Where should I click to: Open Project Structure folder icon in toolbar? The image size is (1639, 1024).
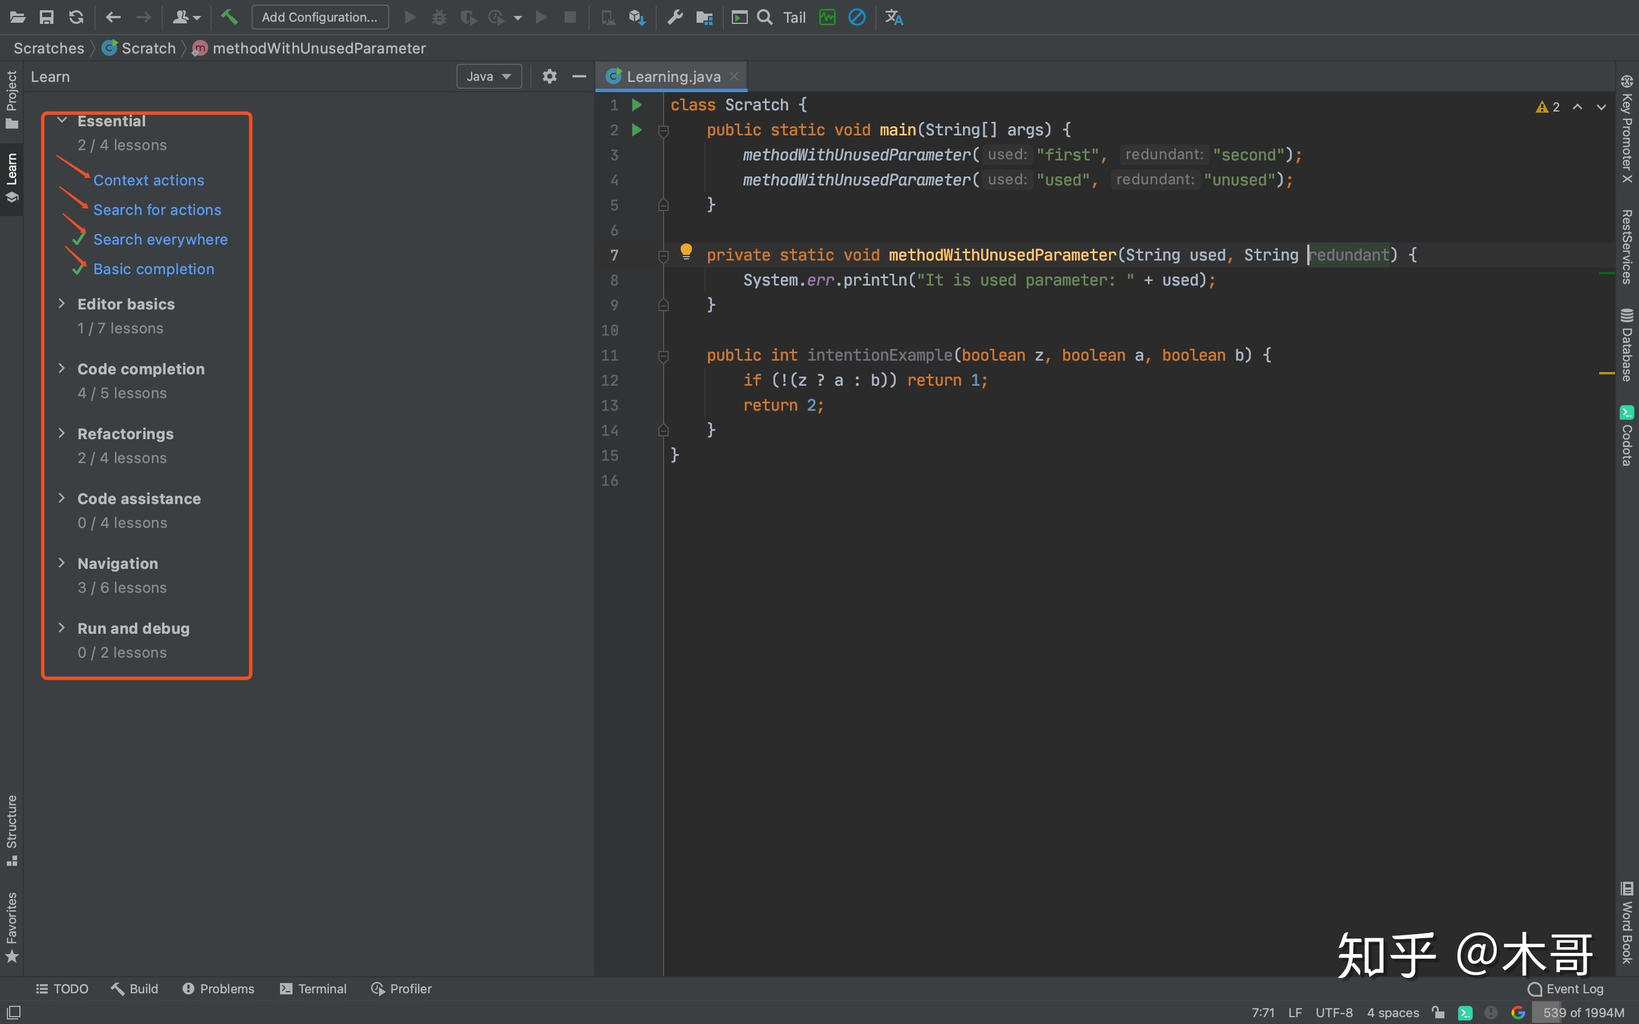[x=705, y=18]
